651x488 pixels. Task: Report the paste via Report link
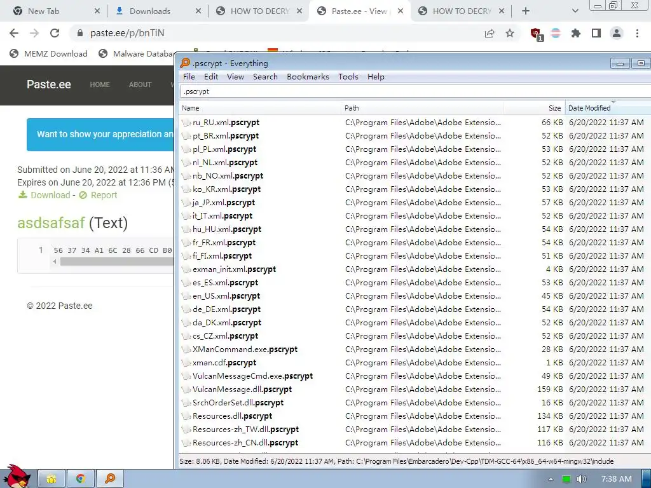point(99,195)
